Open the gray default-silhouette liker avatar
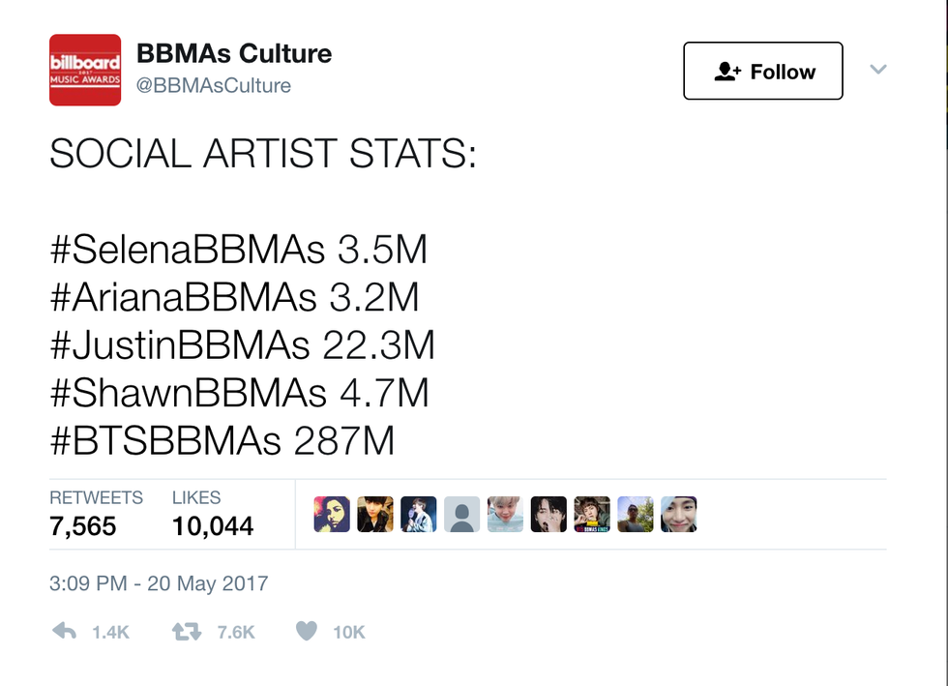This screenshot has height=686, width=948. [x=462, y=515]
